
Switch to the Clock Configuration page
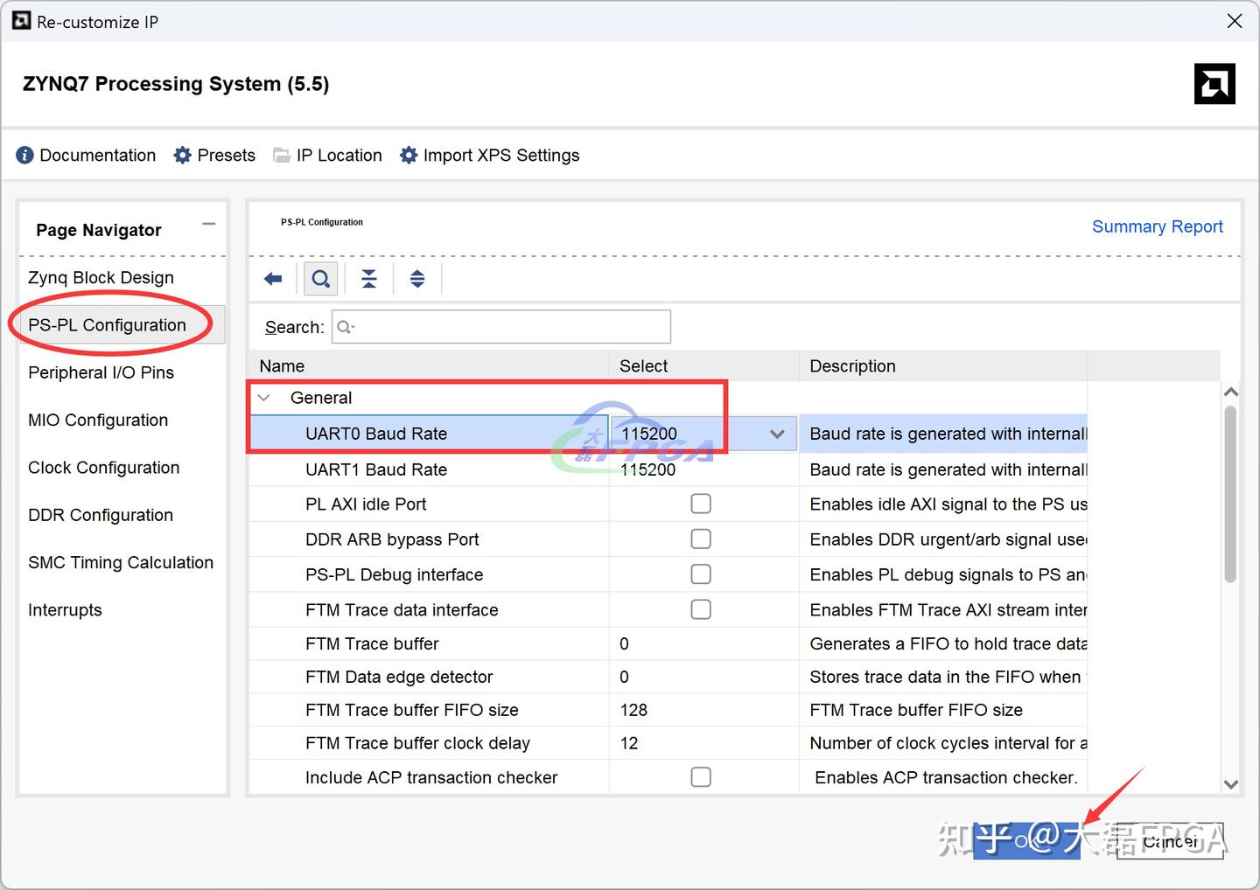[103, 468]
